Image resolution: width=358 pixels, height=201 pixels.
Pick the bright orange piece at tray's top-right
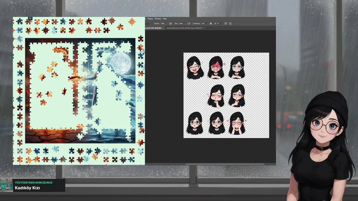coord(132,21)
